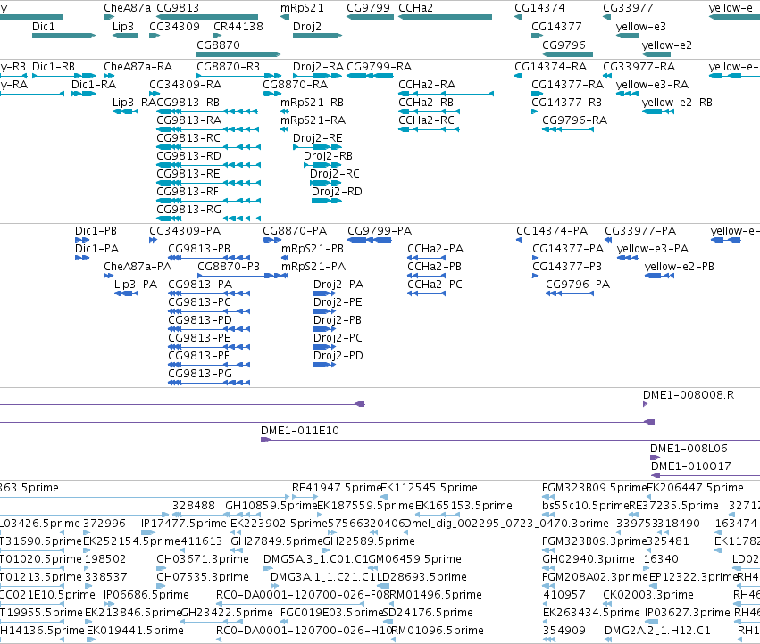Screen dimensions: 760x644
Task: Click protein label CCHa2-PB
Action: point(434,267)
